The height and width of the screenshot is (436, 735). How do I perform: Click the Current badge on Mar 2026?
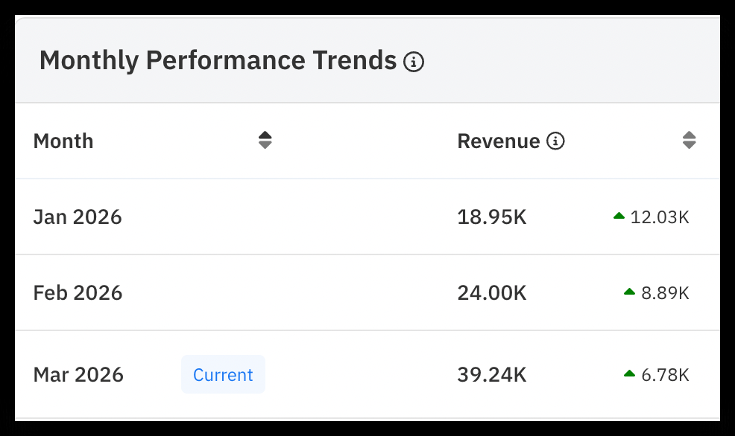coord(223,374)
